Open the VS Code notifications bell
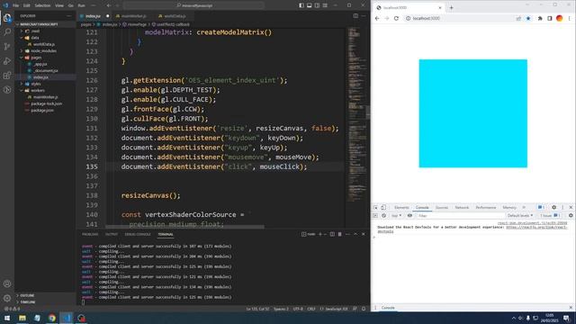Viewport: 576px width, 324px height. pos(364,309)
